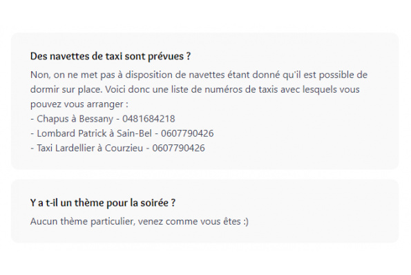Click the 'Lombard Patrick à Sain-Bel' entry

click(x=94, y=133)
